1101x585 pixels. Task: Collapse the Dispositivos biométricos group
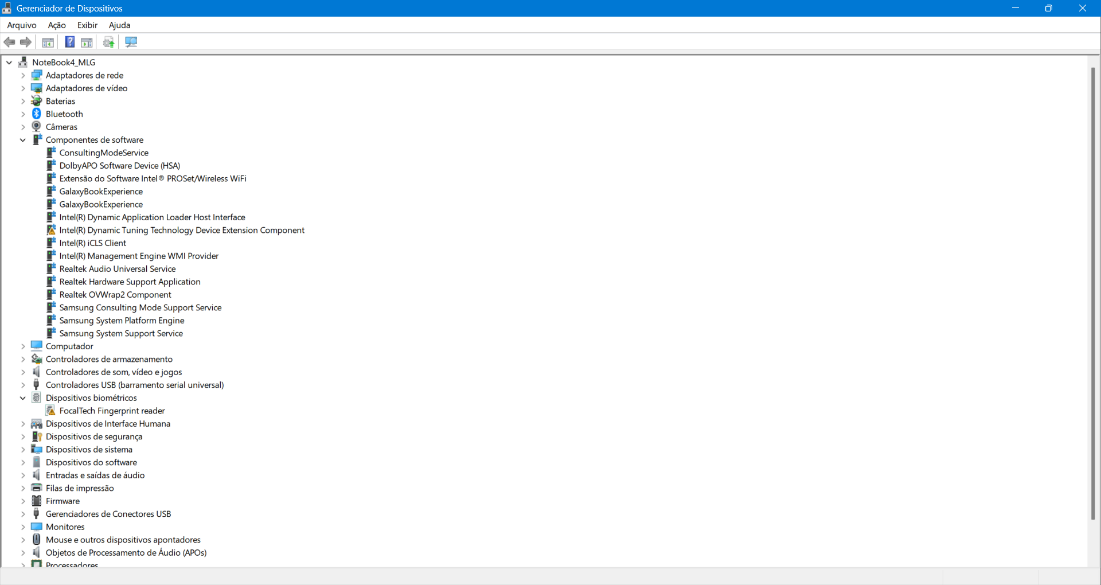pos(23,398)
